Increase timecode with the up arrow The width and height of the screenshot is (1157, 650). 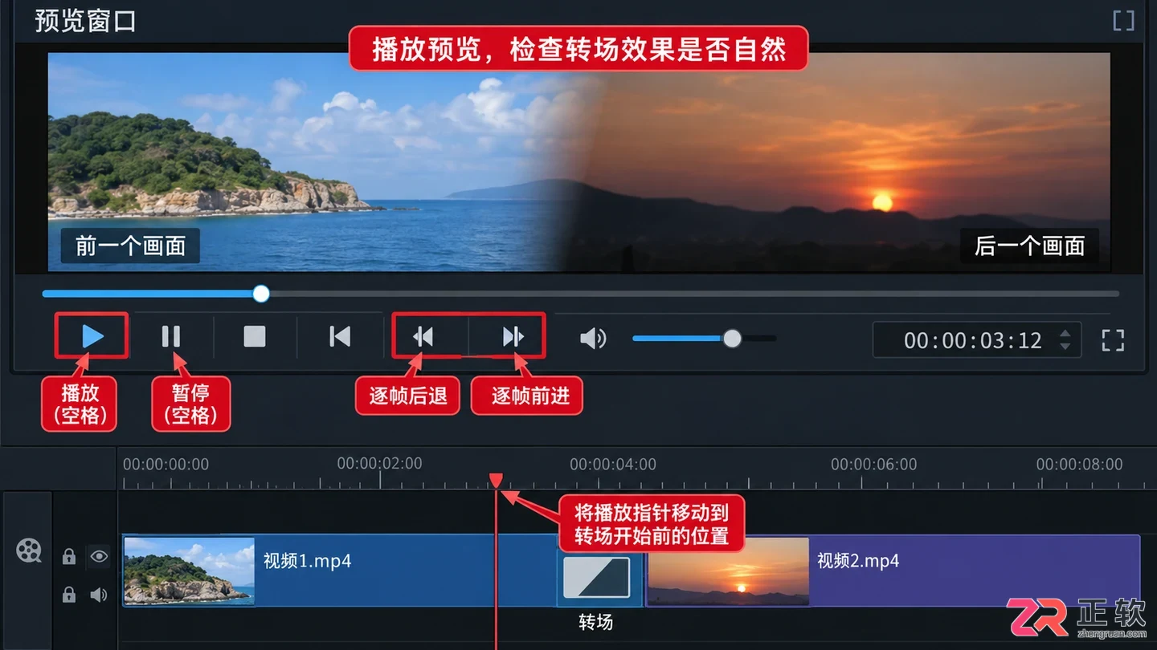[1065, 333]
